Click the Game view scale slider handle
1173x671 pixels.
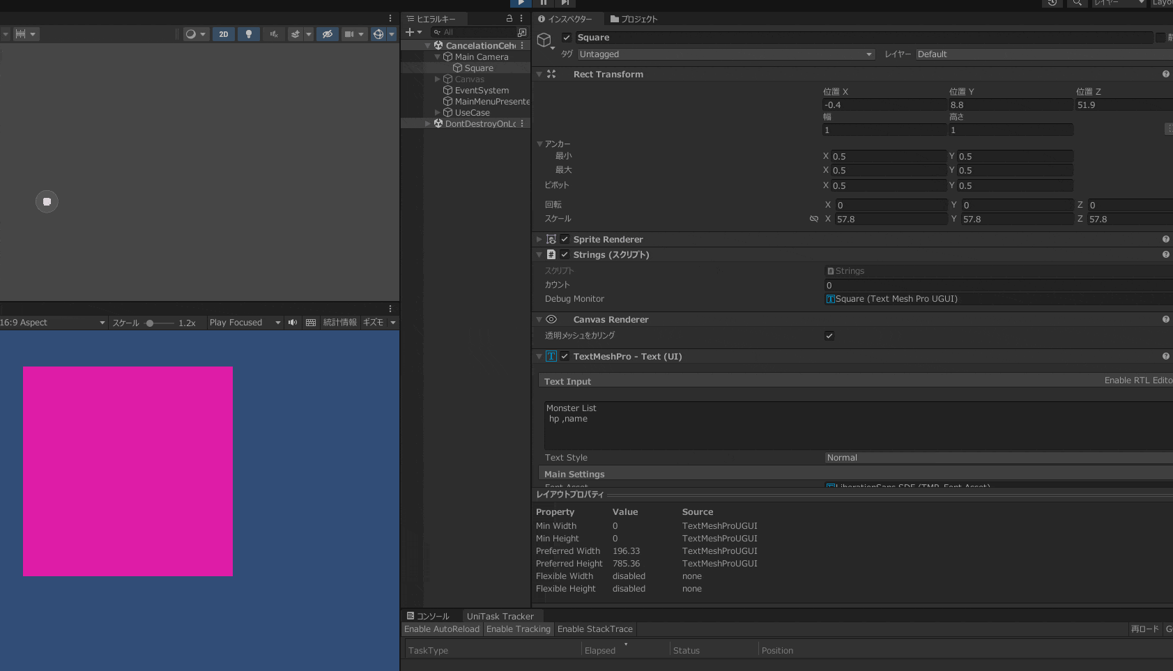150,323
